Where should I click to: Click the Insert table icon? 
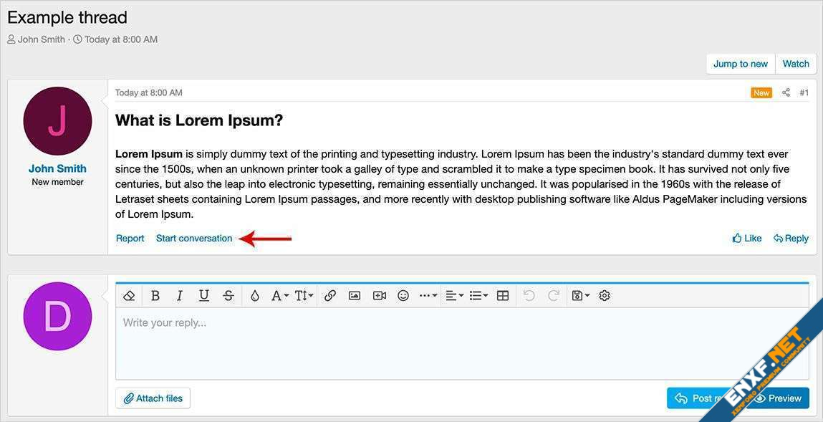(503, 295)
